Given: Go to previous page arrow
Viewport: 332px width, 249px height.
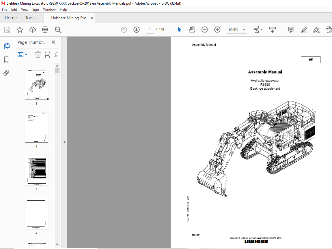Looking at the screenshot, I should click(x=124, y=30).
